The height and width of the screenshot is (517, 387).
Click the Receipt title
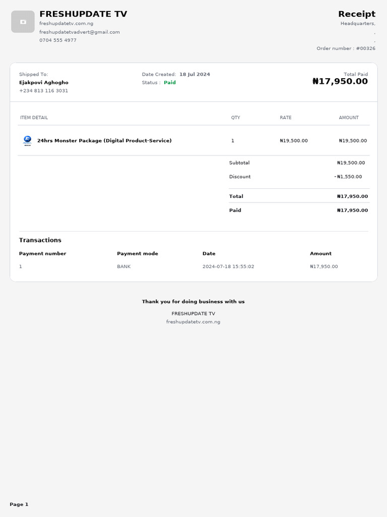pyautogui.click(x=356, y=14)
